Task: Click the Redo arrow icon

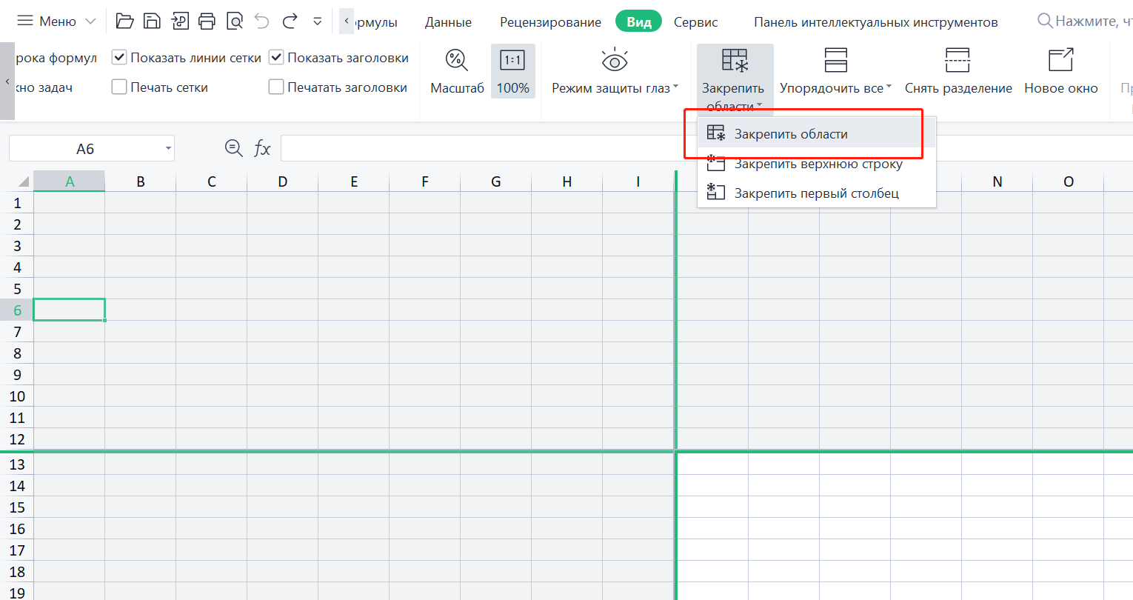Action: [x=290, y=21]
